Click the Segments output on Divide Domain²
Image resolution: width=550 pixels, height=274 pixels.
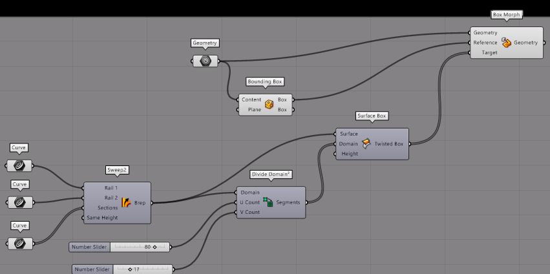(288, 202)
